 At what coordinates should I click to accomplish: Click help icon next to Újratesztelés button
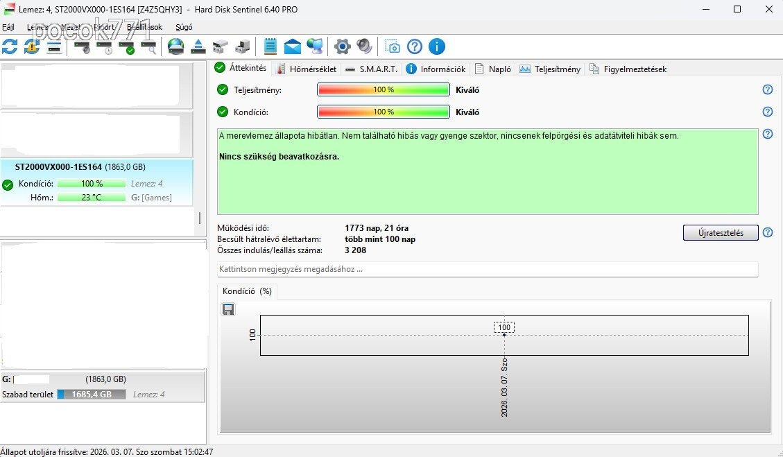coord(768,233)
